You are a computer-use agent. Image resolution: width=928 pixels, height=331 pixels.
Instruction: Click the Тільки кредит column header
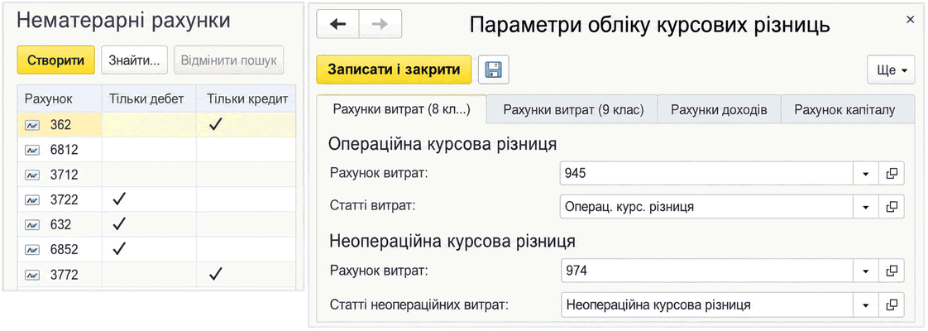246,98
